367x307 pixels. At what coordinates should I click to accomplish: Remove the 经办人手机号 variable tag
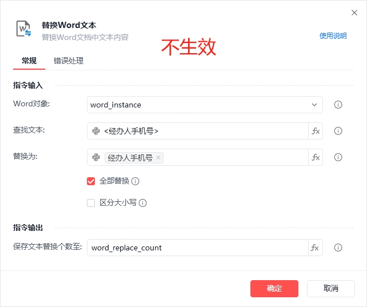(158, 158)
